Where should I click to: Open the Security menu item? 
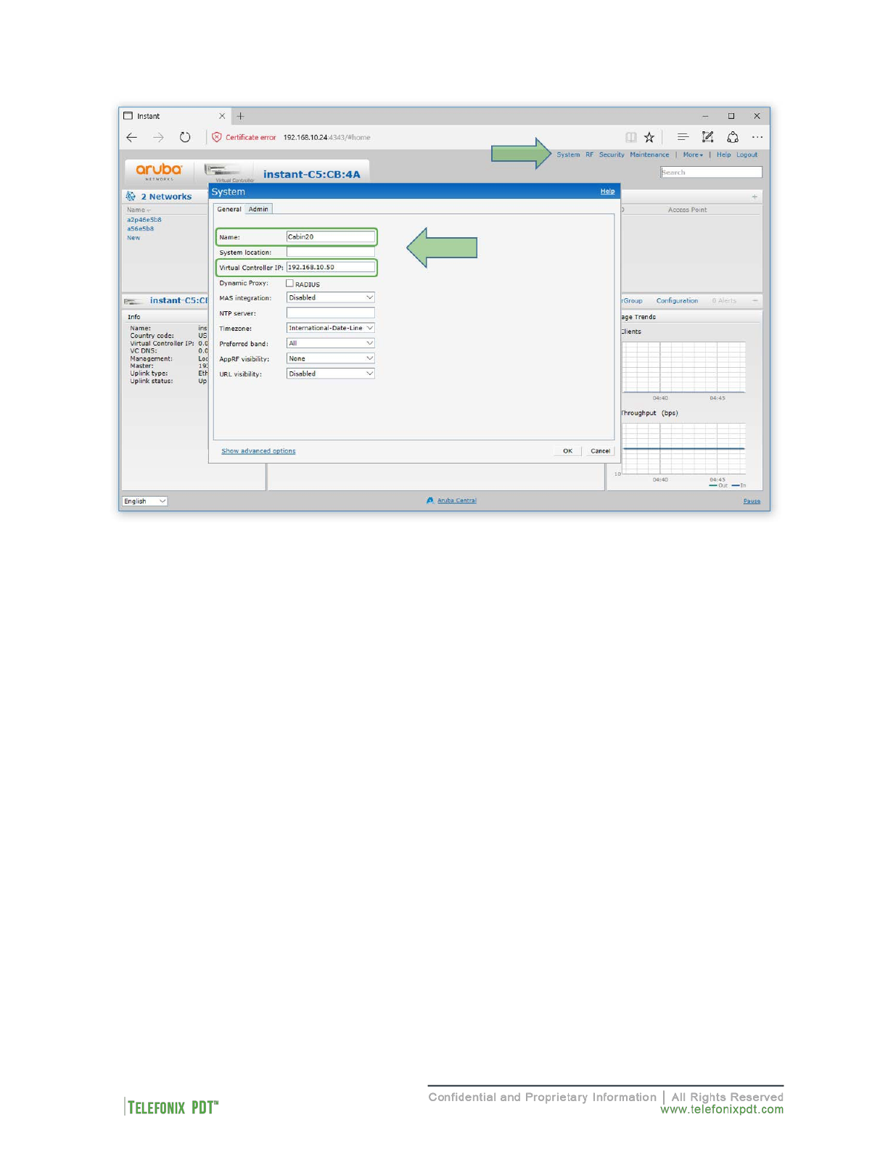pyautogui.click(x=612, y=155)
